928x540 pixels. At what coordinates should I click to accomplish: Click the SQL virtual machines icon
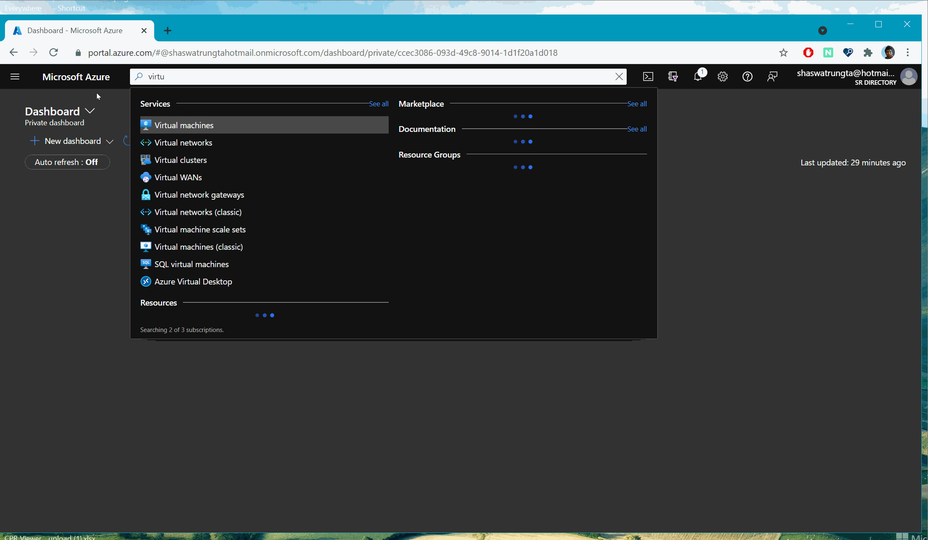pos(146,264)
